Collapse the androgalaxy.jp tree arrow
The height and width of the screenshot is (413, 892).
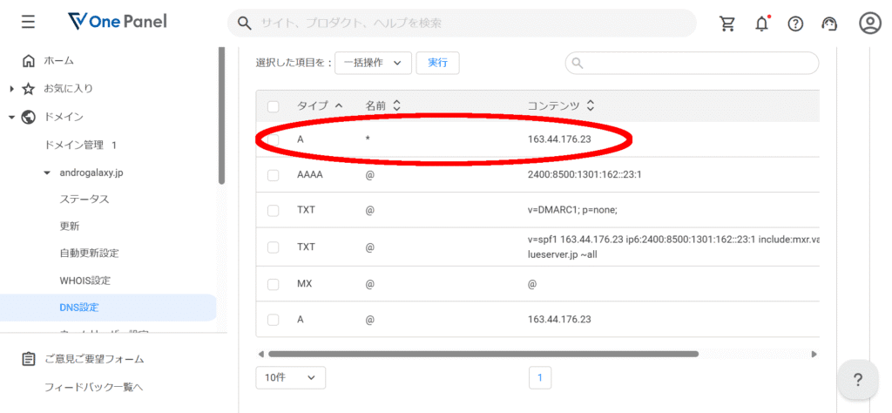point(48,173)
